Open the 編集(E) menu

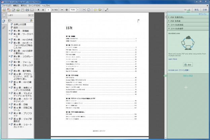(x=16, y=6)
